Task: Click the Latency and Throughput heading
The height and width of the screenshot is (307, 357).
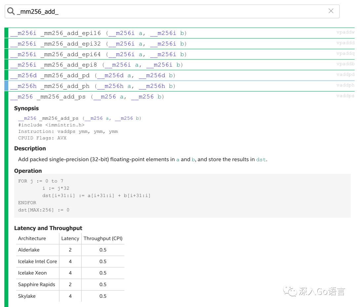Action: (x=48, y=228)
